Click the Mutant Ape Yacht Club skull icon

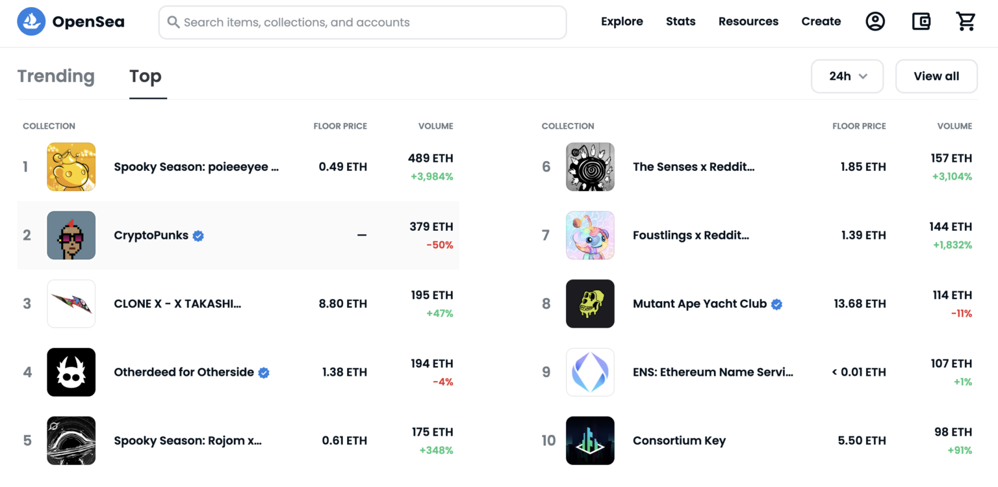tap(590, 304)
